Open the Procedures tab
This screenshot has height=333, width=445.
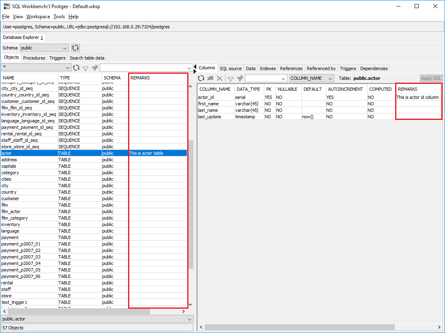(34, 58)
